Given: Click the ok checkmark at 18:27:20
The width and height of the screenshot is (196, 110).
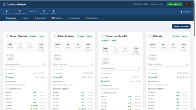Looking at the screenshot, I should 177,92.
